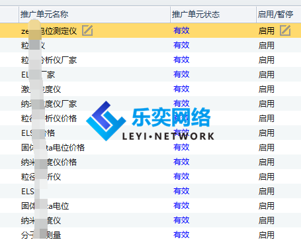Select unit name ending in 分析仪厂家
The height and width of the screenshot is (242, 301).
coord(49,60)
